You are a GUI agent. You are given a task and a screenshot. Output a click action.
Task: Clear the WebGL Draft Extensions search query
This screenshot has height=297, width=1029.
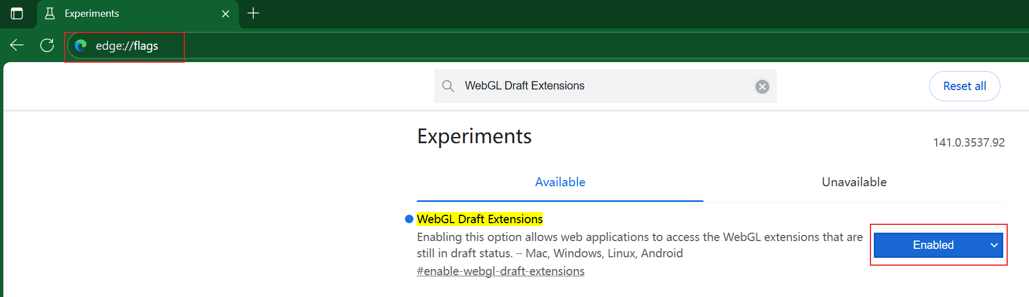click(762, 87)
